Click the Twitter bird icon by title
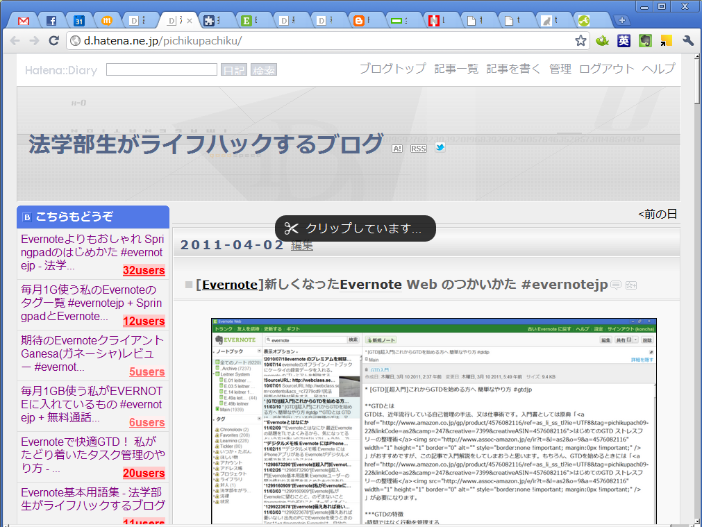This screenshot has height=527, width=702. (x=440, y=147)
